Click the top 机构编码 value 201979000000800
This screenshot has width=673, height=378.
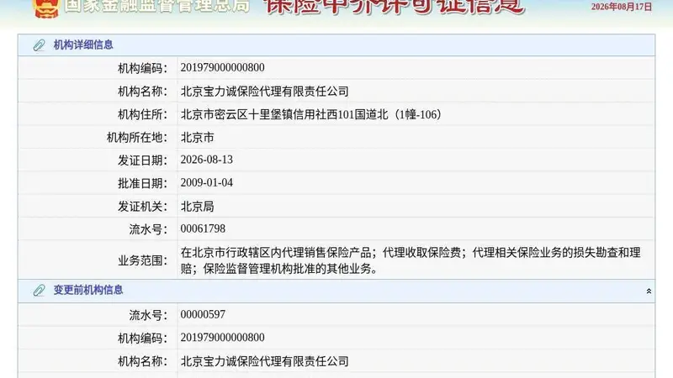(x=222, y=68)
